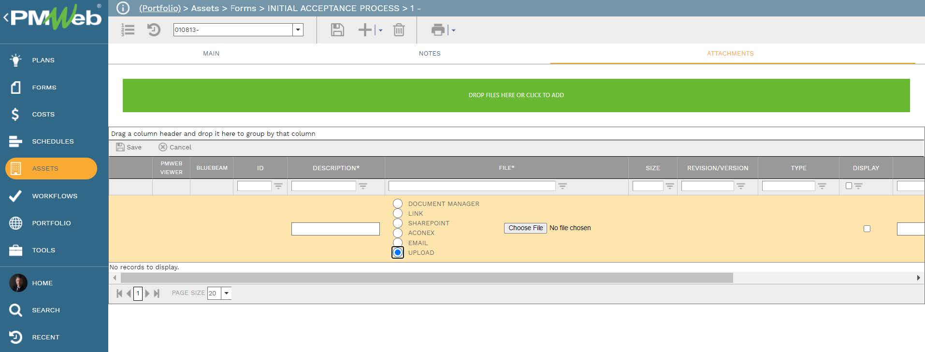The image size is (925, 352).
Task: Click page number 1 in pager
Action: click(138, 293)
